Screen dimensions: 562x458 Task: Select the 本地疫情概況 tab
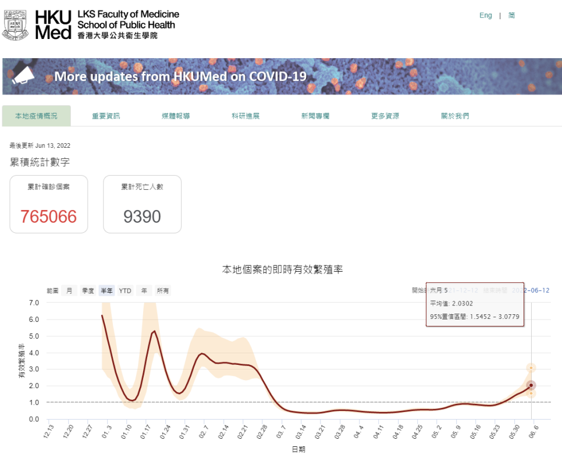pyautogui.click(x=36, y=116)
